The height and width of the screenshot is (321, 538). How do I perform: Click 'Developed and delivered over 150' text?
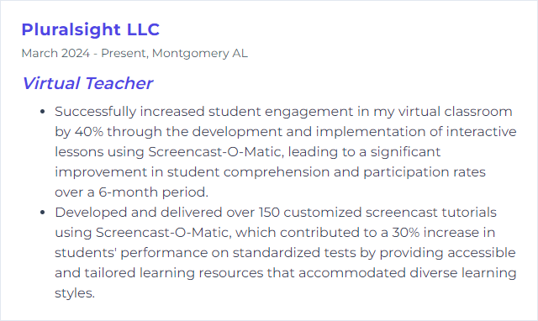(167, 213)
